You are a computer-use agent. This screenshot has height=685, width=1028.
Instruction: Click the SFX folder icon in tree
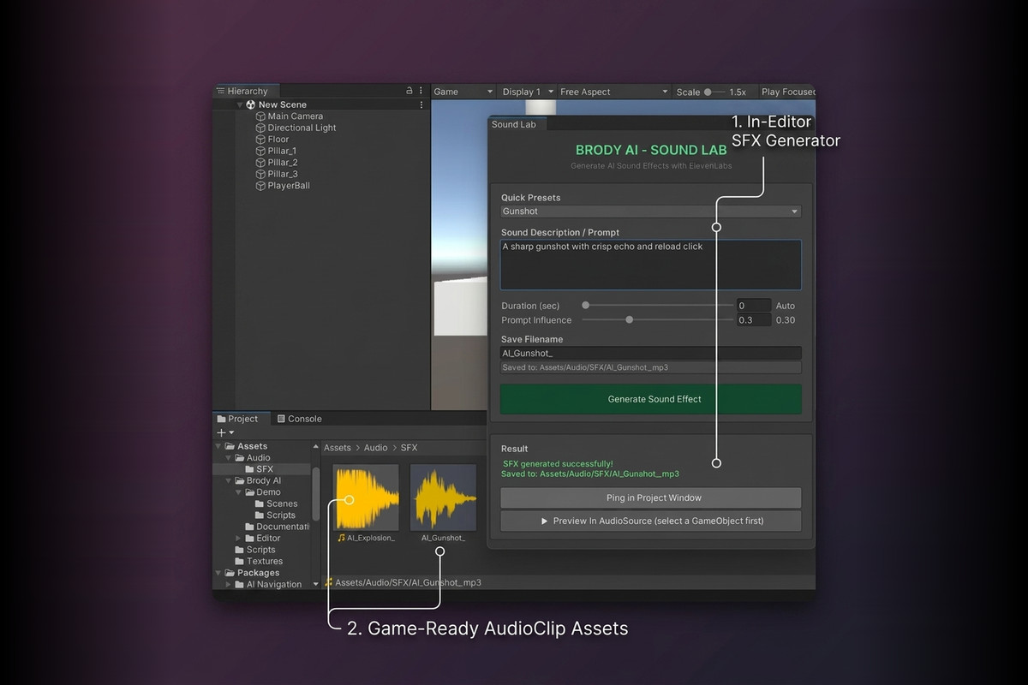(250, 469)
